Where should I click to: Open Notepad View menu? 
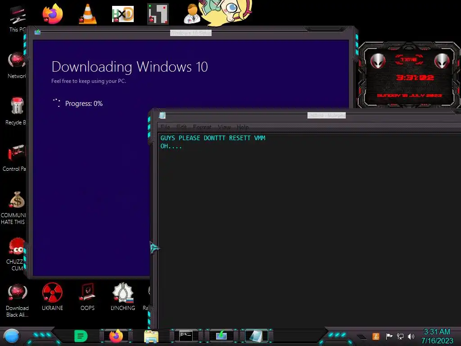click(x=224, y=127)
